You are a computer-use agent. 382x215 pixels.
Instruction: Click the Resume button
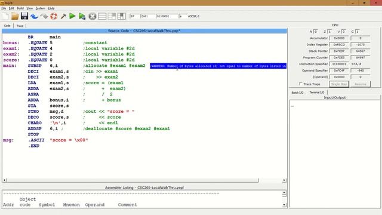361,84
